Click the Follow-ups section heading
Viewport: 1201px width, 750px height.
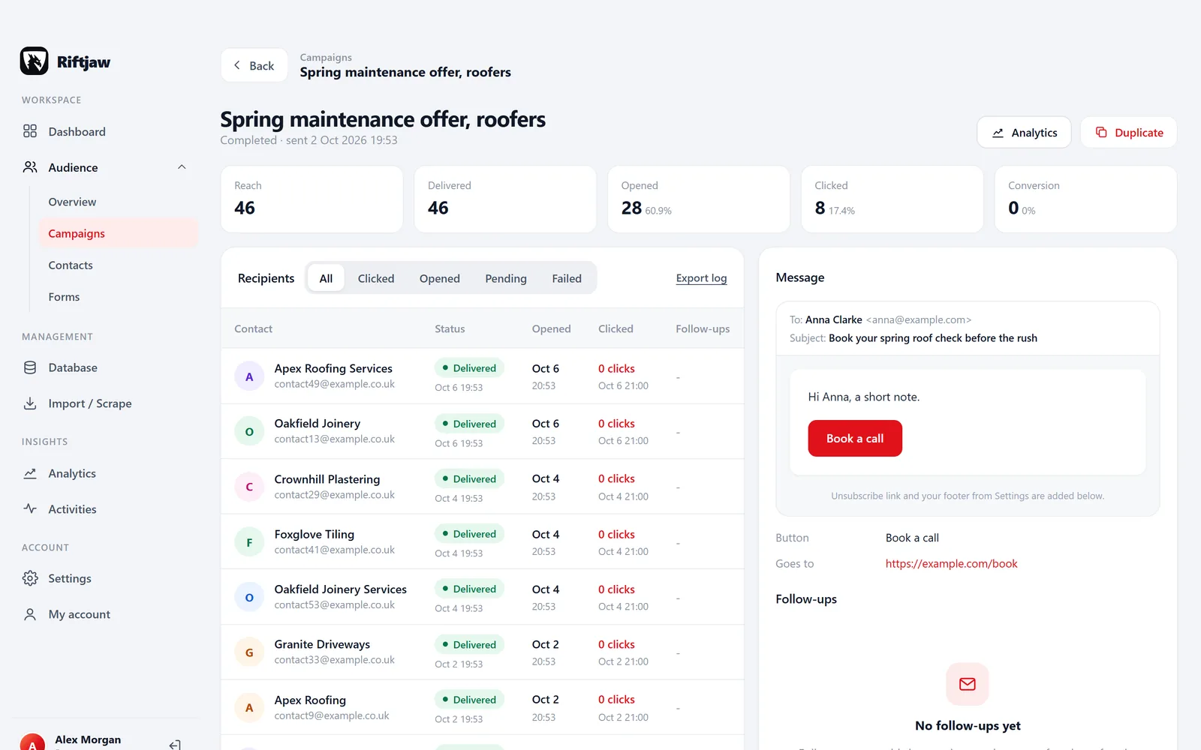tap(806, 599)
